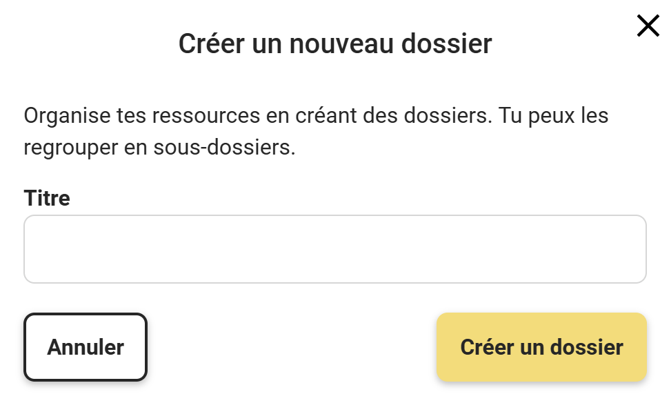Tap the bold Titre label above input
Image resolution: width=660 pixels, height=403 pixels.
[x=47, y=198]
